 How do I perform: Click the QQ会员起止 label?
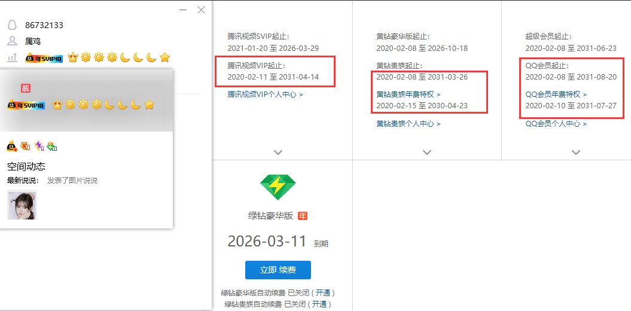click(547, 66)
